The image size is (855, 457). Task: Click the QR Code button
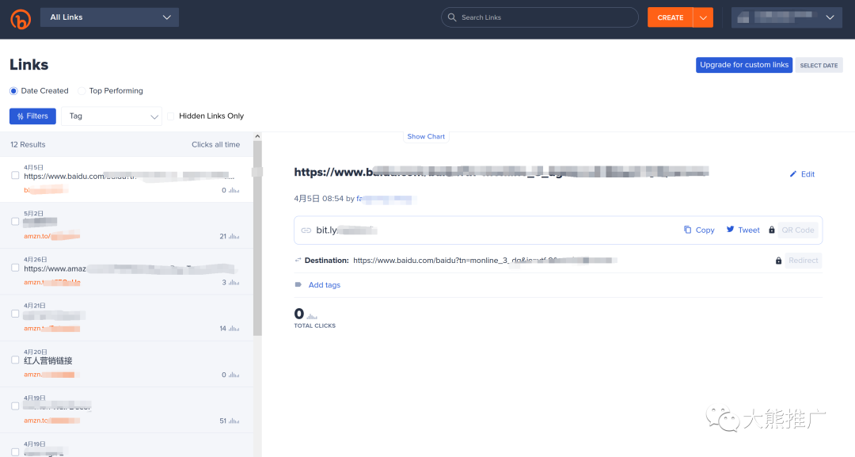click(x=798, y=230)
